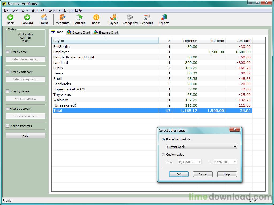Select the Sears row
Screen dimensions: 274x205
[152, 73]
